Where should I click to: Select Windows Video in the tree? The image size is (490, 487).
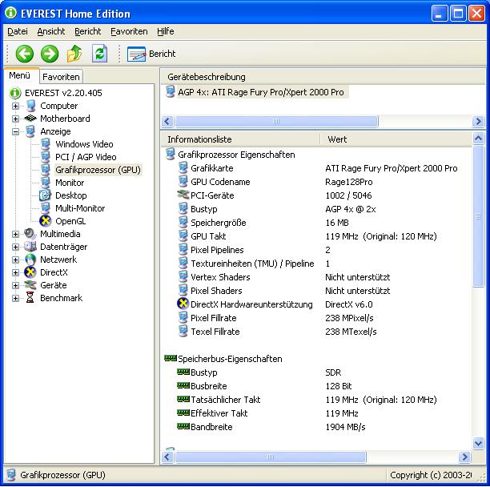coord(84,144)
